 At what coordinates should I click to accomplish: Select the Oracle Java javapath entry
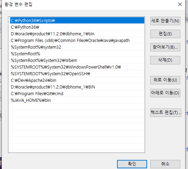coord(77,41)
